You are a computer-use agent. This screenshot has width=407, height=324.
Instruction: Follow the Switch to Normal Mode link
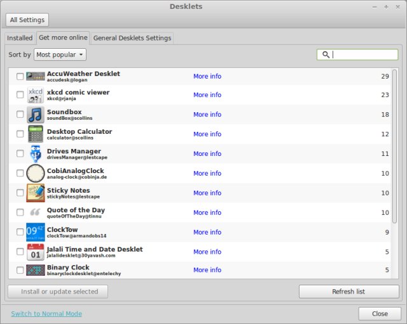46,314
